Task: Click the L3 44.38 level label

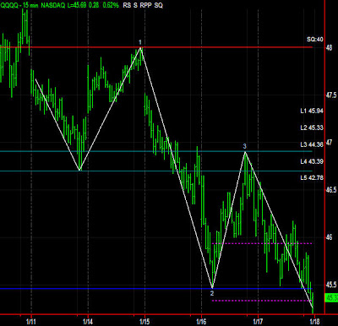Action: pos(312,144)
